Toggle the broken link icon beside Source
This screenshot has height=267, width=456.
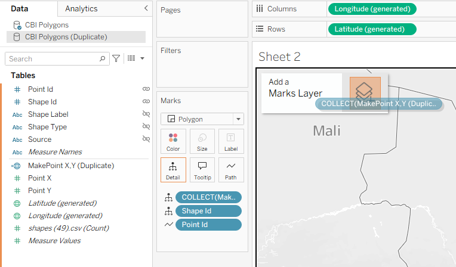[x=146, y=139]
